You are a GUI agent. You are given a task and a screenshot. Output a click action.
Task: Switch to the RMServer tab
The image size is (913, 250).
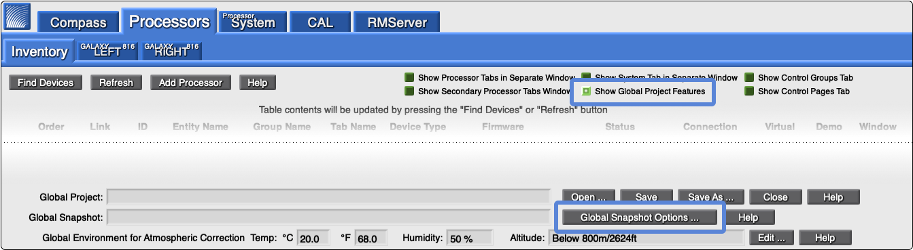click(397, 22)
